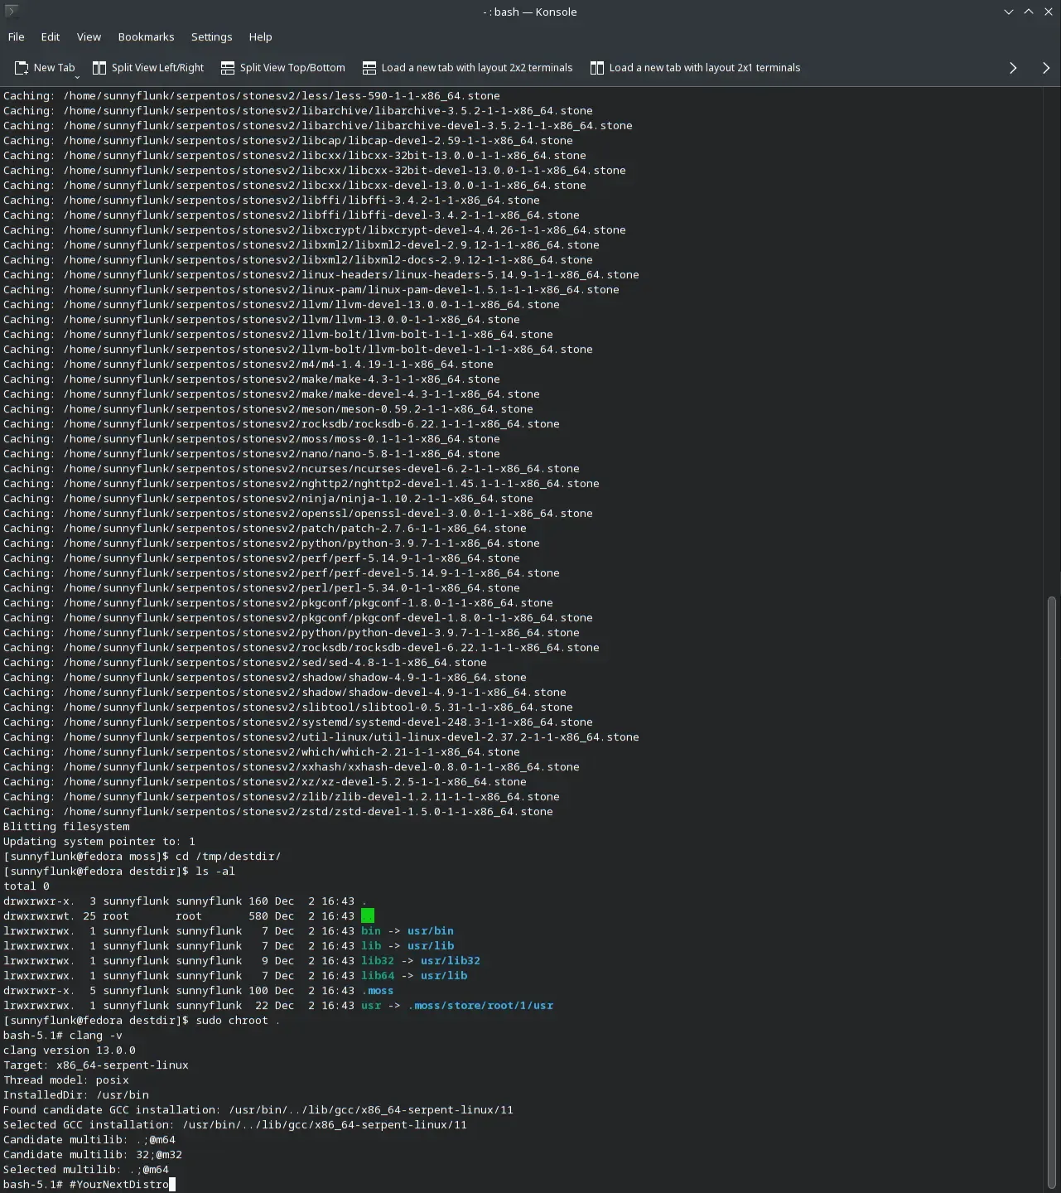Click the terminal vertical scrollbar handle
Screen dimensions: 1061x1193
click(1053, 891)
